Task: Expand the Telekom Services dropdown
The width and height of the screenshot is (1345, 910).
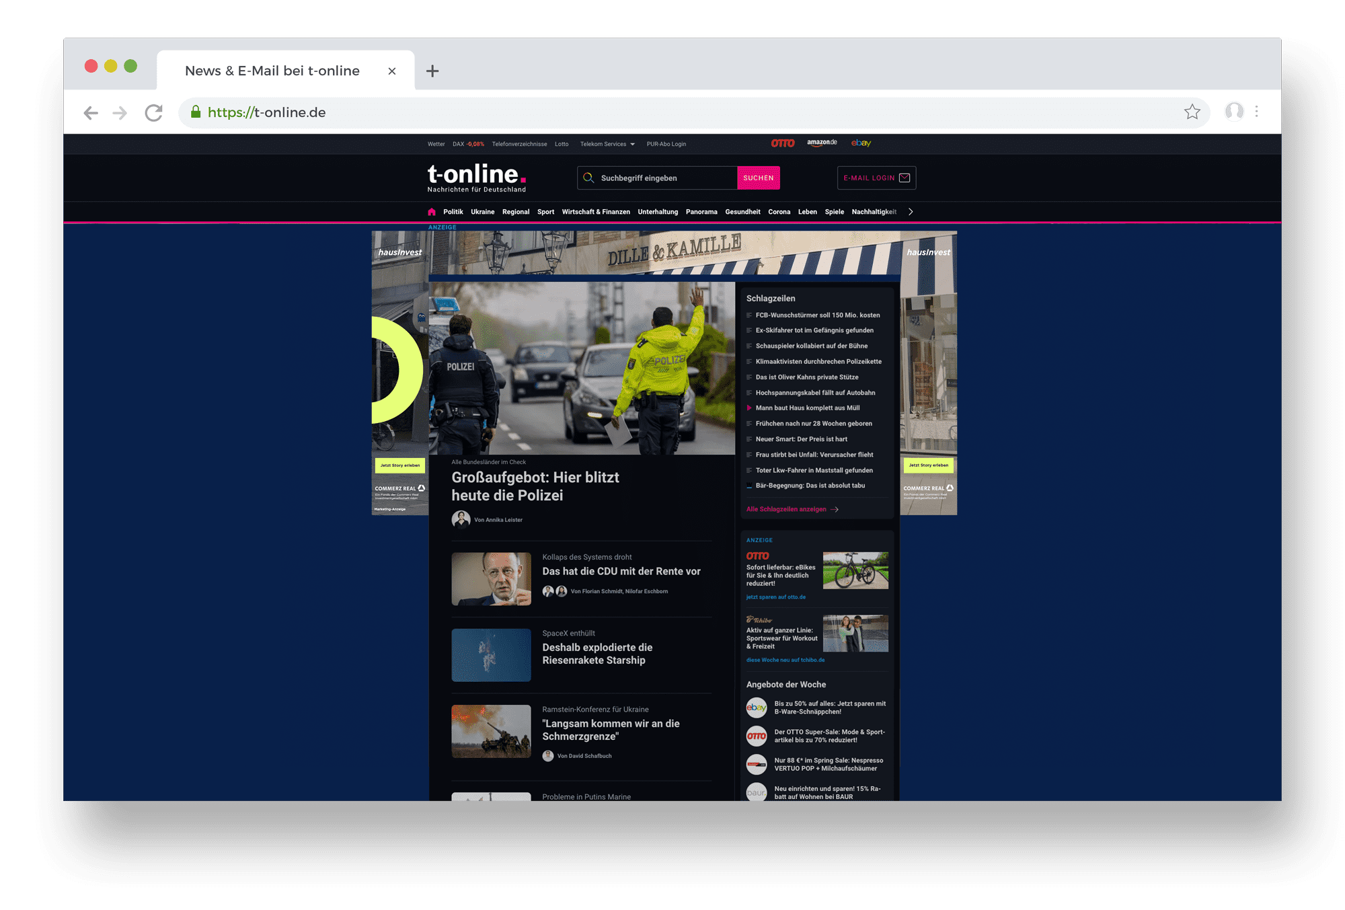Action: click(607, 144)
